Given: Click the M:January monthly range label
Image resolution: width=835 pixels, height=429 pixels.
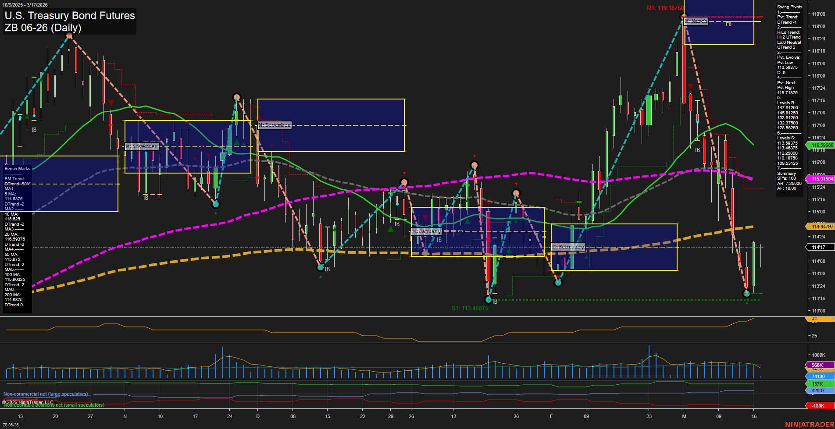Looking at the screenshot, I should [426, 231].
